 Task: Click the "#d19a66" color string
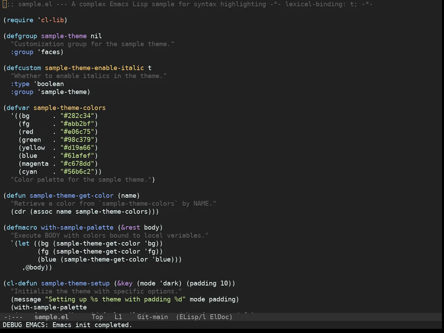[x=77, y=148]
